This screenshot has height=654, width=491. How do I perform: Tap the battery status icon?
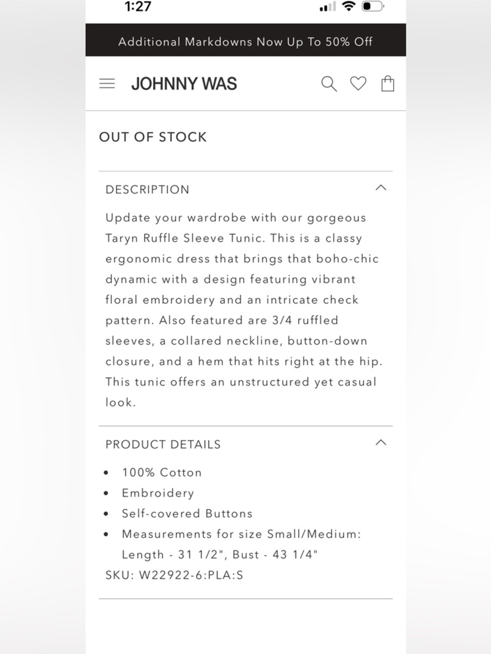[373, 6]
